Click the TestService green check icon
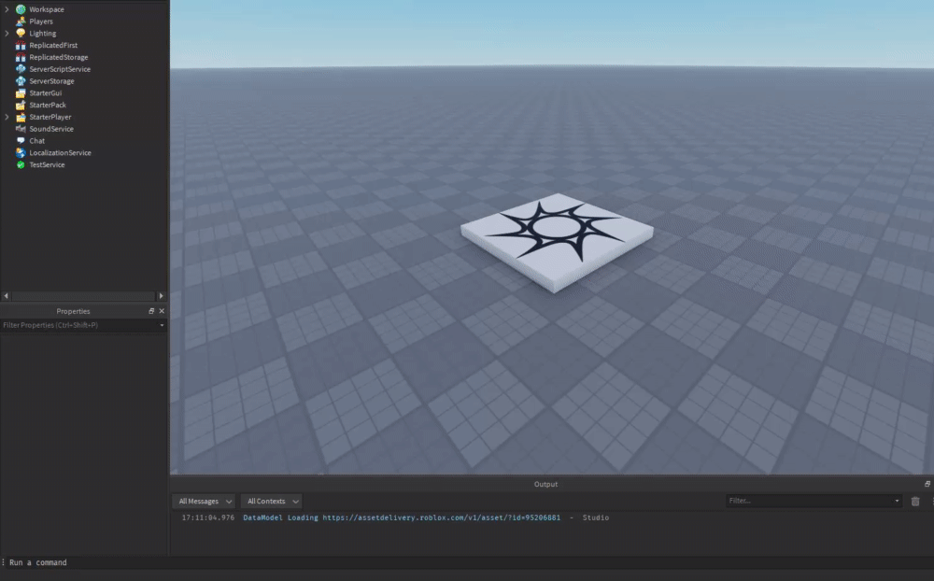The image size is (934, 581). click(21, 164)
